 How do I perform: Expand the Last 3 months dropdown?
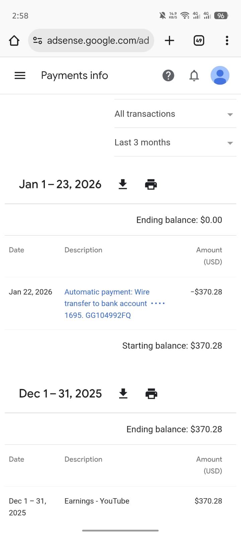175,142
